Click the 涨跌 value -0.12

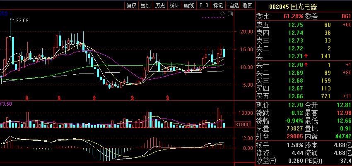coord(296,113)
